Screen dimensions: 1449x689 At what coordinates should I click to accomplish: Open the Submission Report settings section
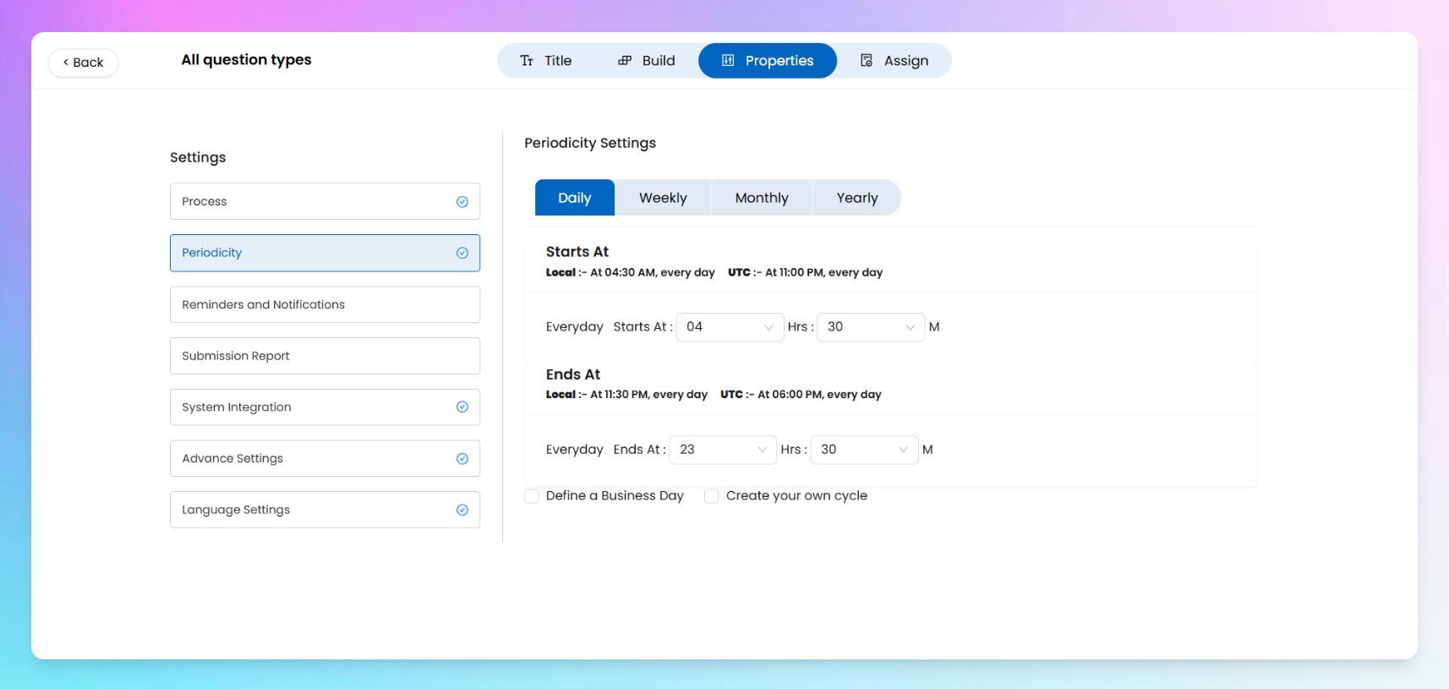pos(325,356)
